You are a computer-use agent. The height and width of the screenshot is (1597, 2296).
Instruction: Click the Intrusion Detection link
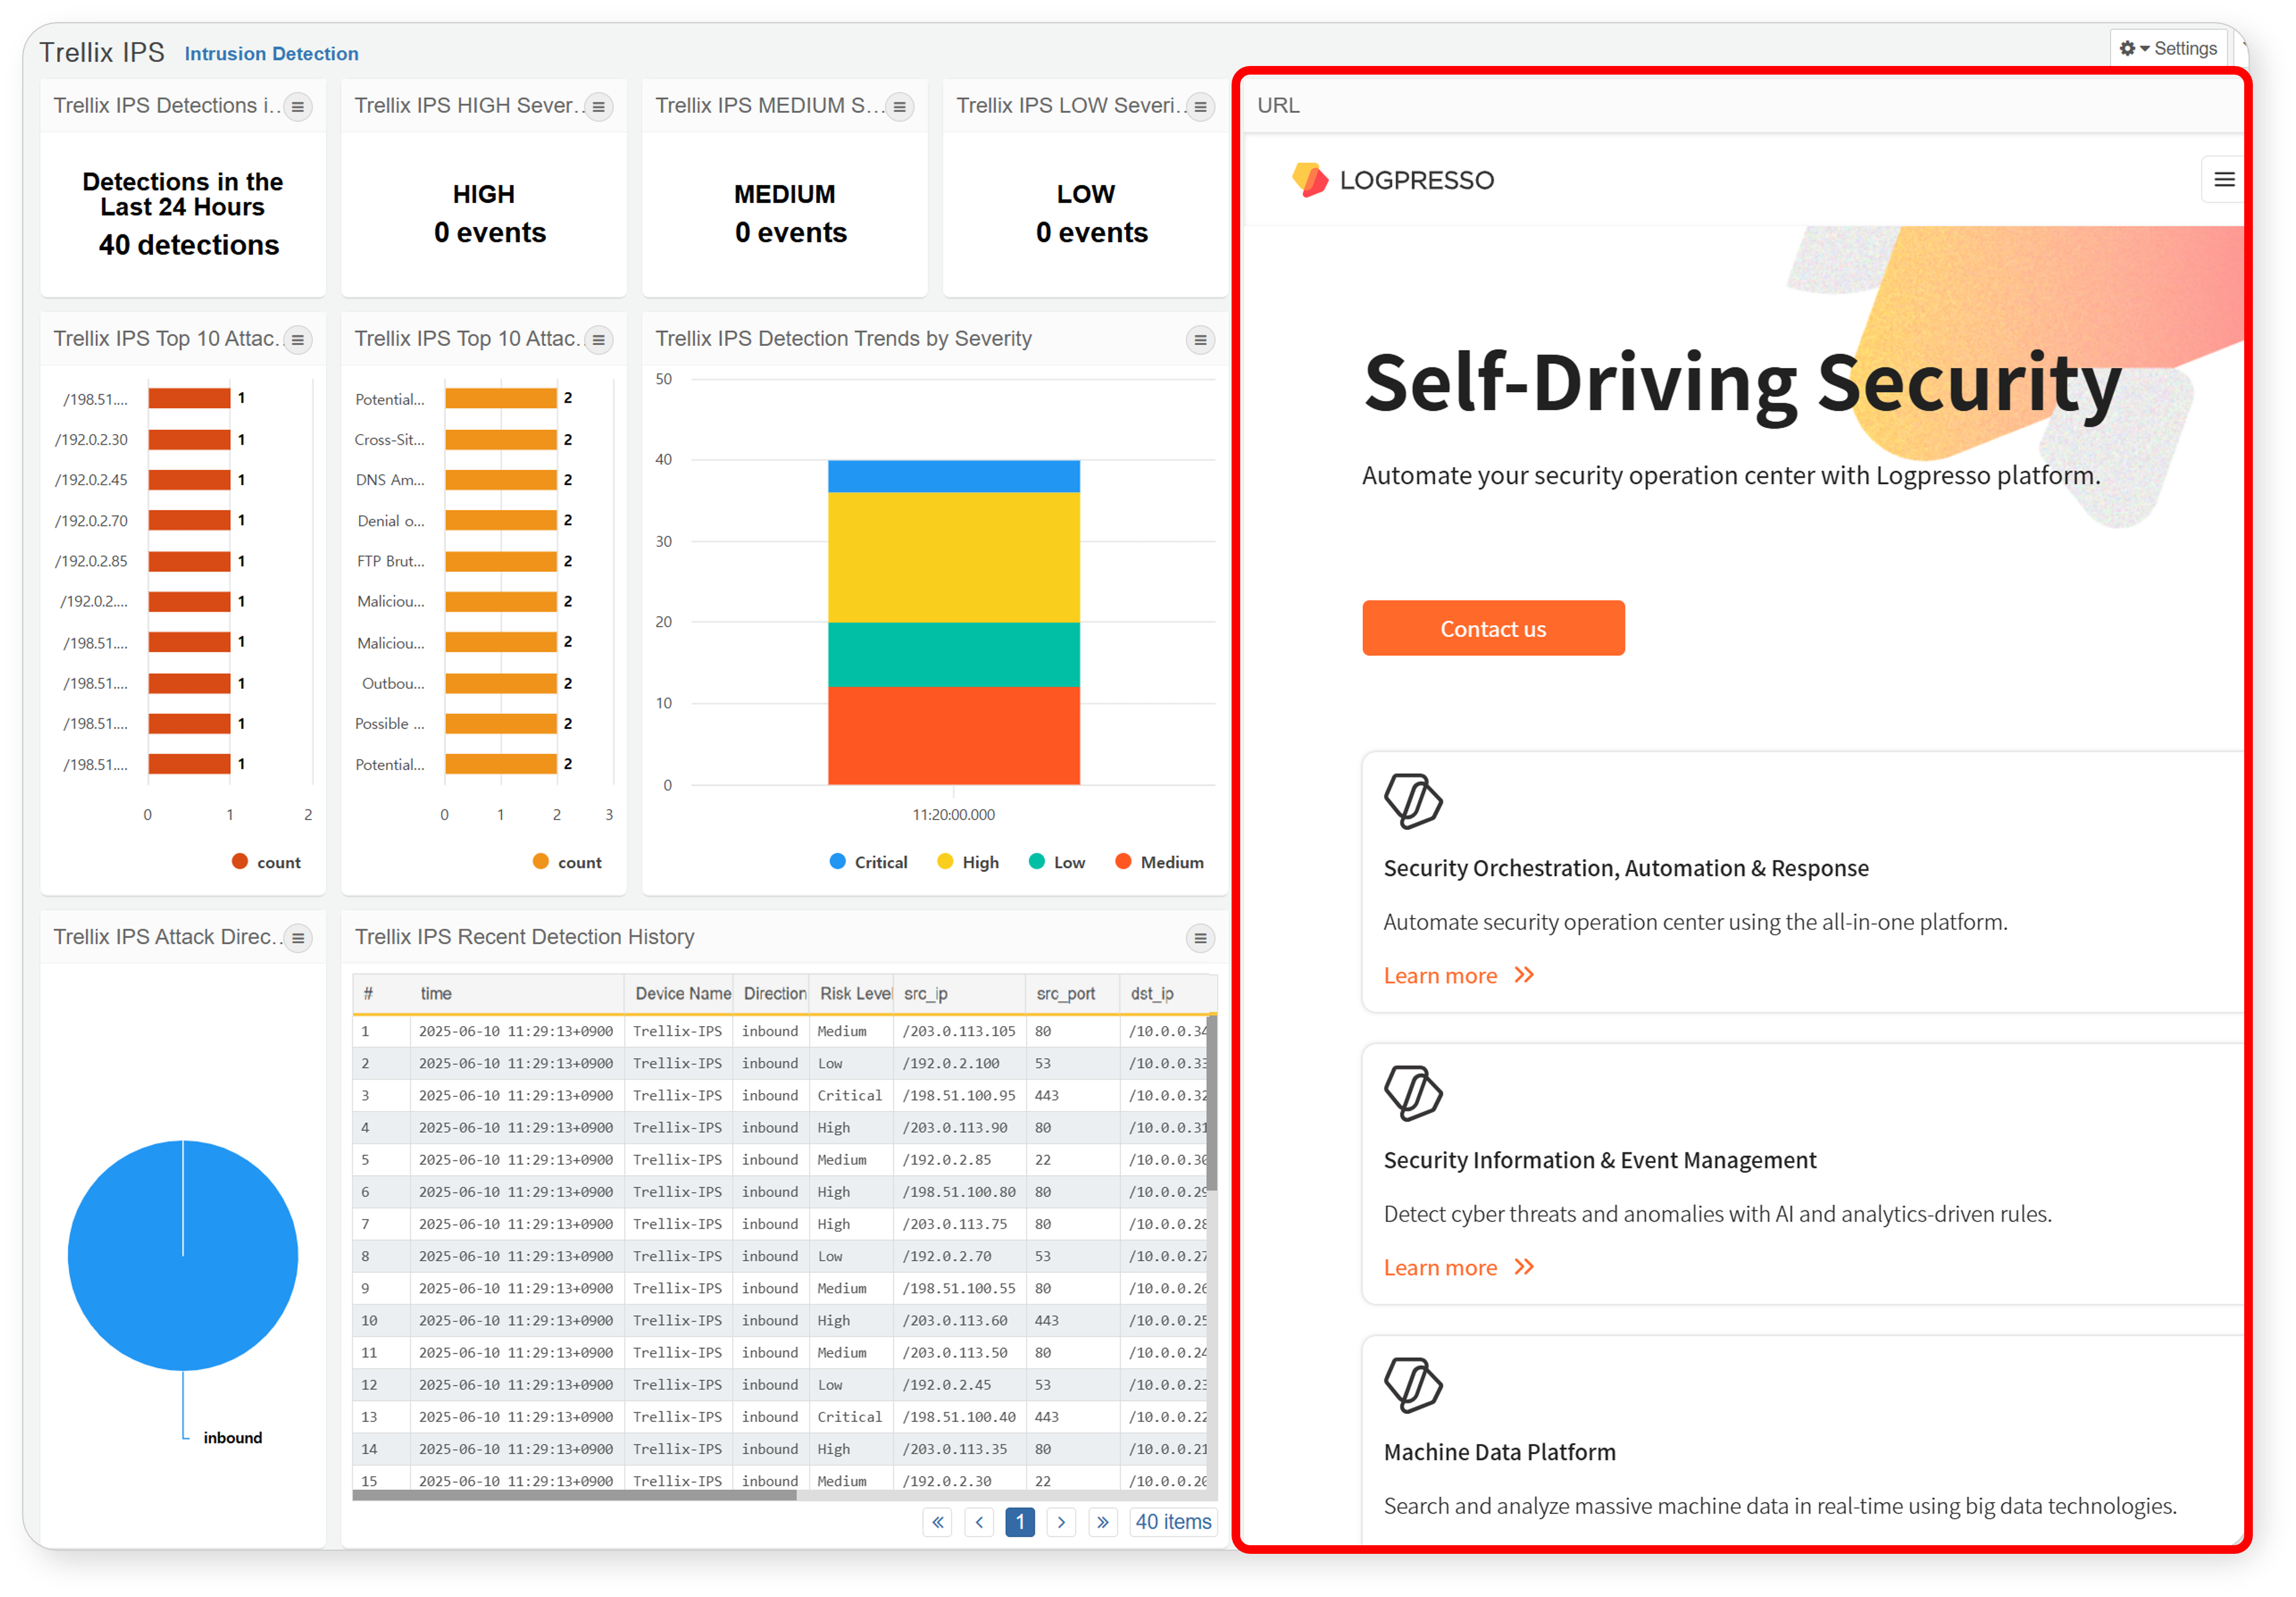(x=271, y=53)
